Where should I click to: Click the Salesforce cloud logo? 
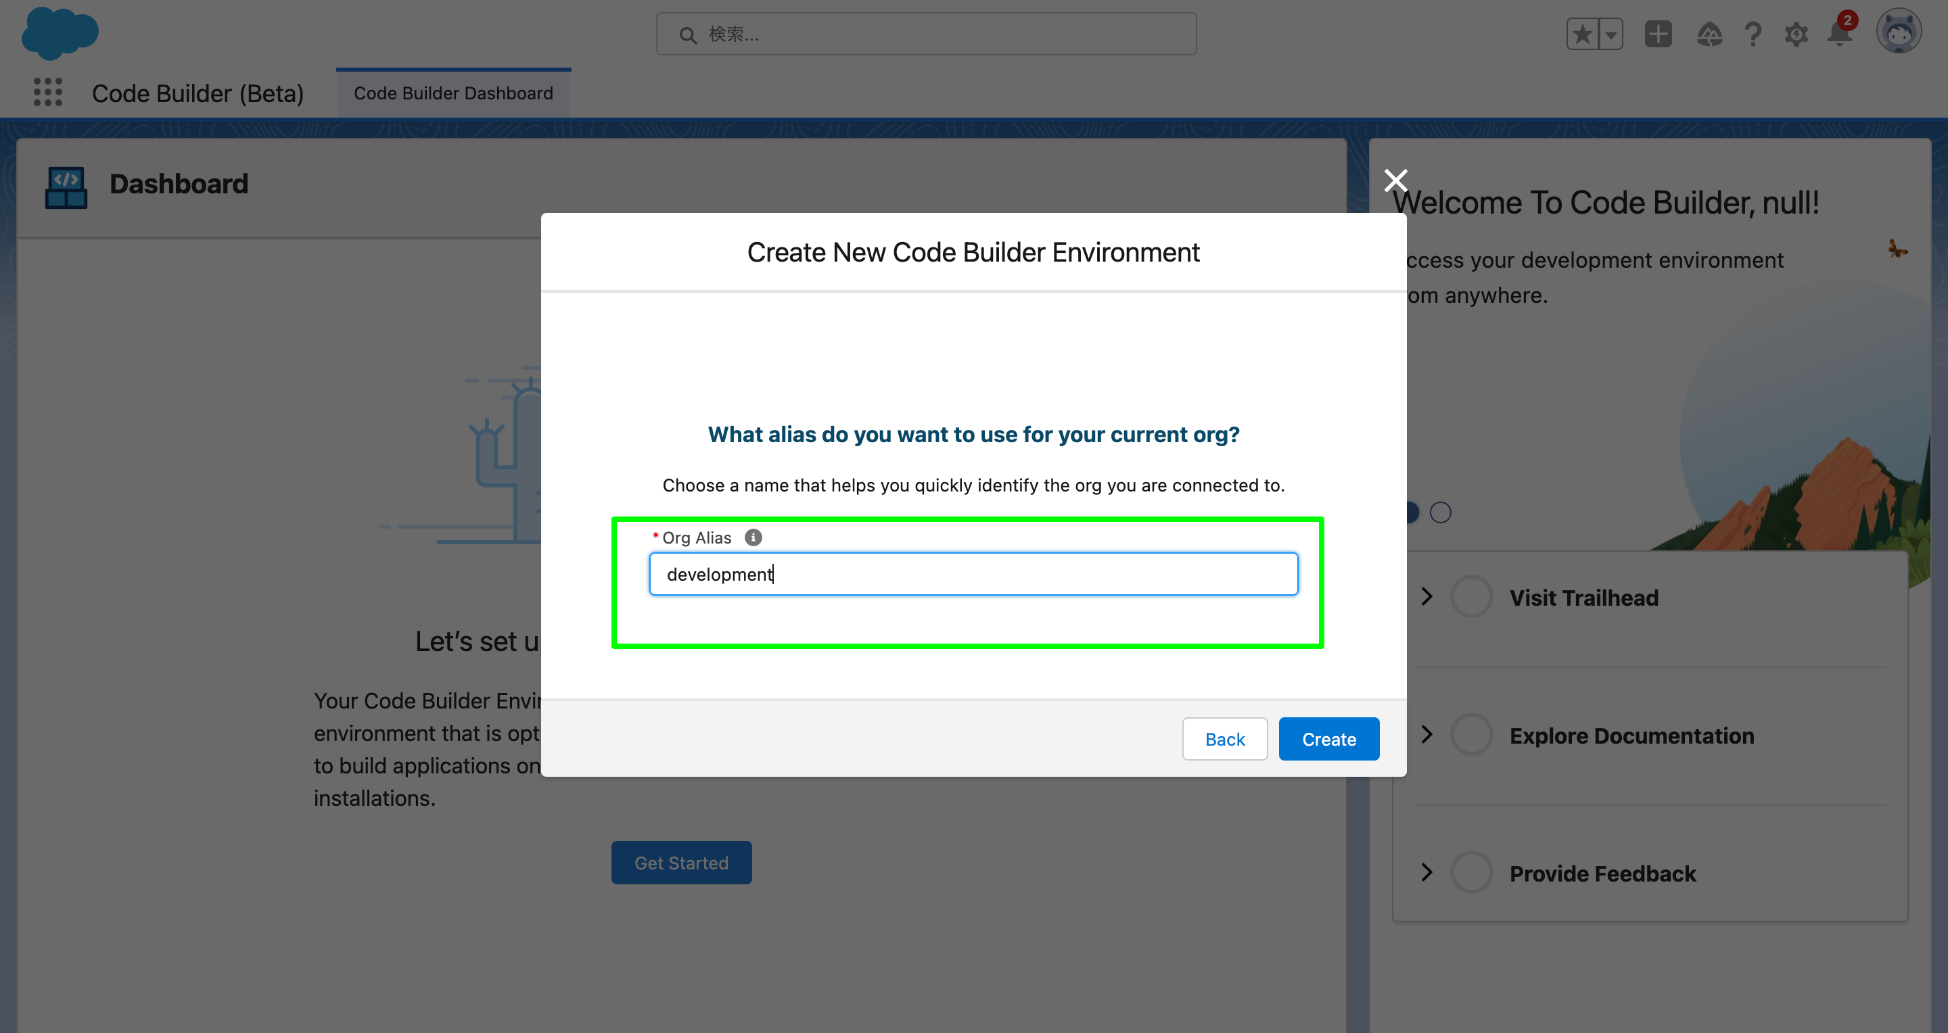tap(60, 33)
